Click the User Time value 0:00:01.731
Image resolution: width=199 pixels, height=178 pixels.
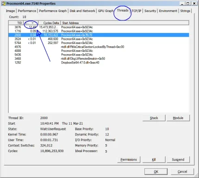coord(49,140)
